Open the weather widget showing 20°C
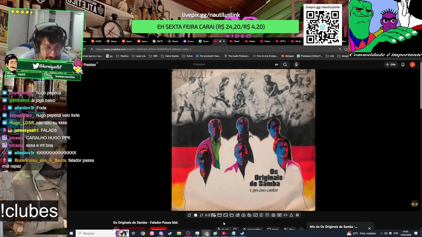Image resolution: width=422 pixels, height=237 pixels. tap(361, 233)
